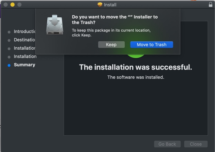The image size is (215, 152).
Task: Click the lock icon in the title bar
Action: (x=211, y=5)
